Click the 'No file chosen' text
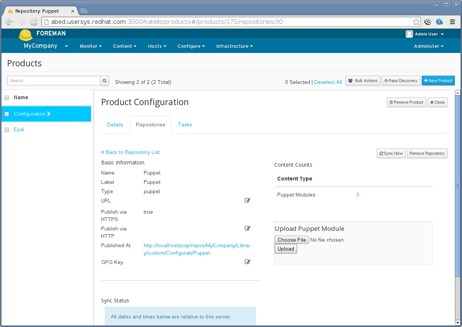Image resolution: width=462 pixels, height=327 pixels. [327, 240]
